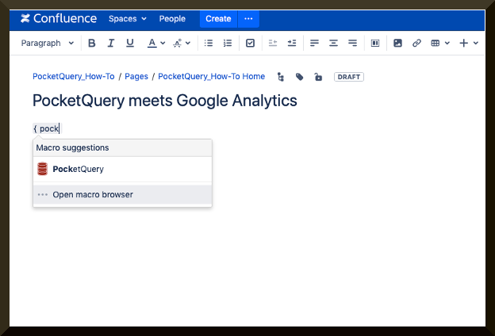Insert a bullet list
495x336 pixels.
pos(209,43)
